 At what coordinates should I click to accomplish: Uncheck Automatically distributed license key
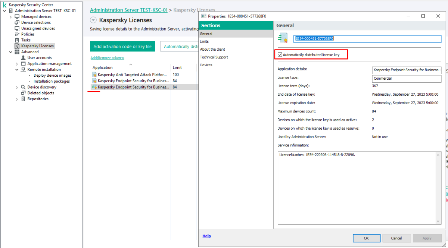[280, 55]
